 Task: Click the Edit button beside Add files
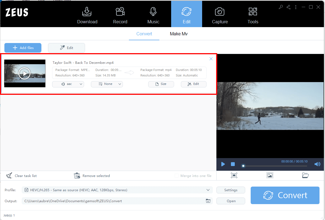coord(66,48)
